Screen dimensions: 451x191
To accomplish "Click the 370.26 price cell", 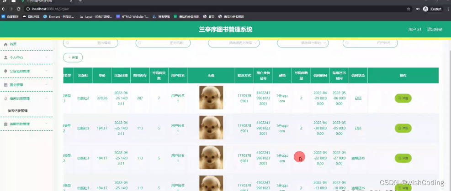I will [102, 98].
